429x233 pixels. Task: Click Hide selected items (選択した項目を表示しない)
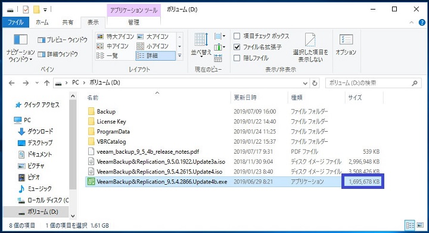coord(310,48)
